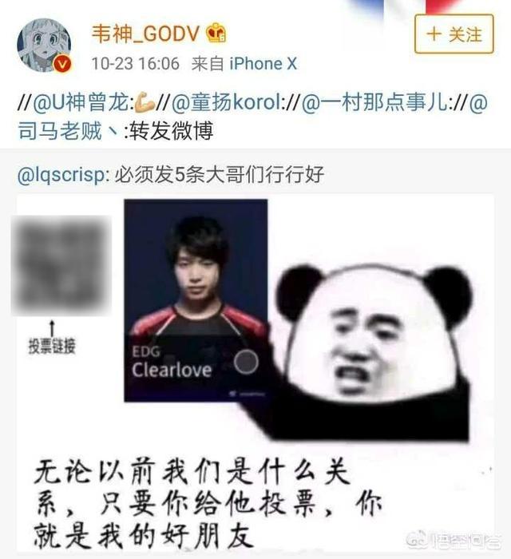Tap the EDG Clearlove player card
Viewport: 511px width, 559px height.
pyautogui.click(x=196, y=300)
